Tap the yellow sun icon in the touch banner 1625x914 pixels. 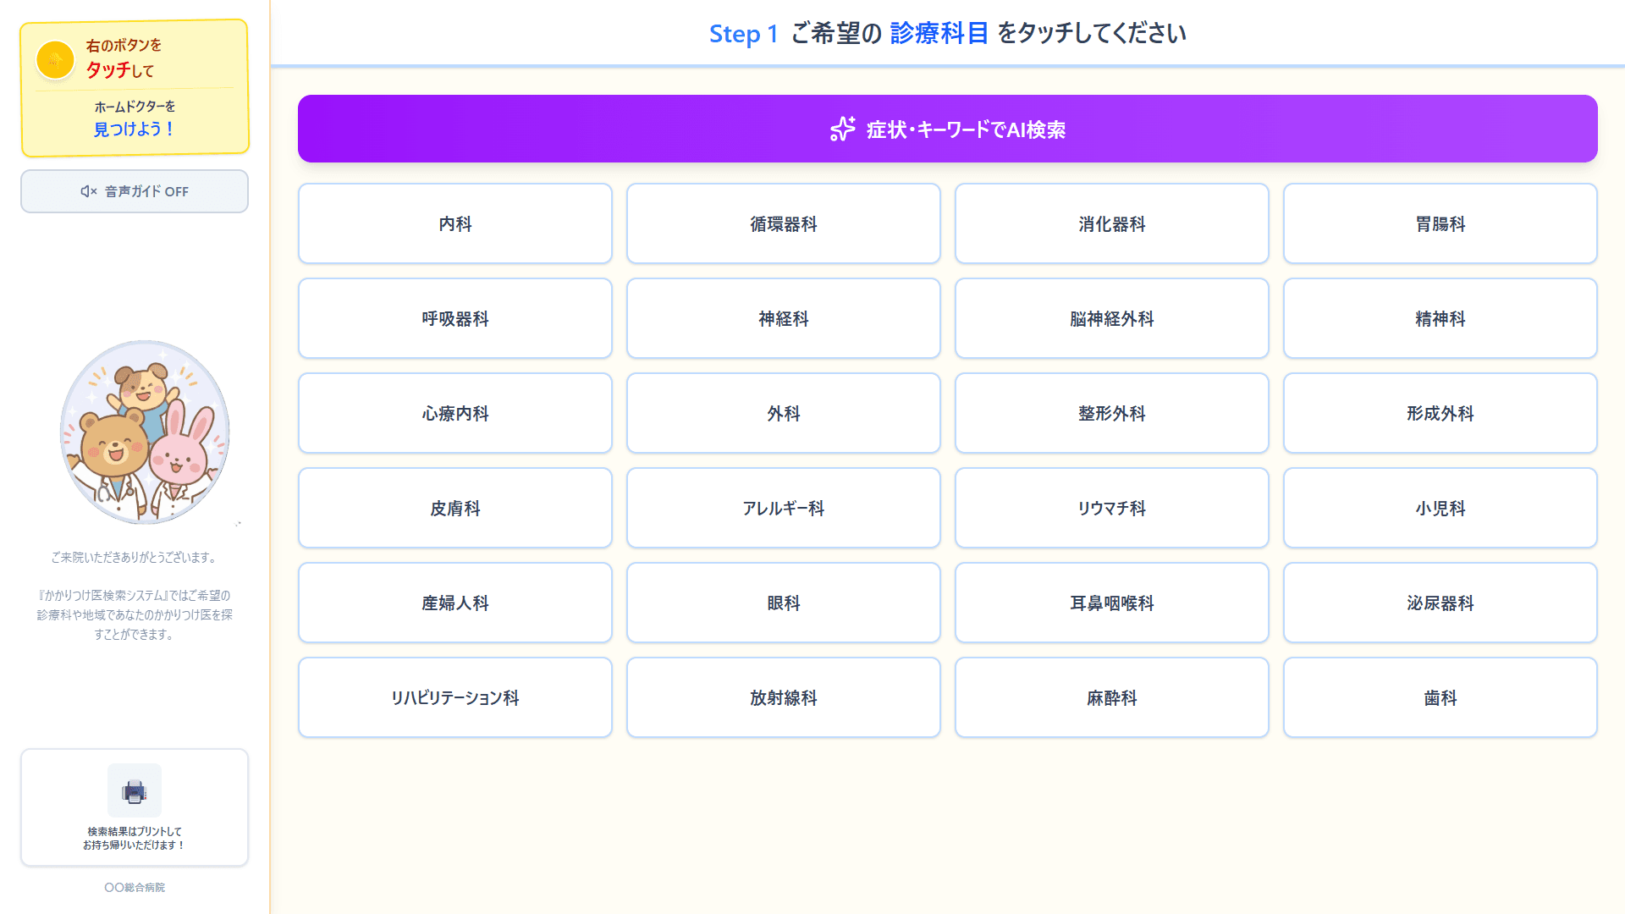(x=54, y=59)
